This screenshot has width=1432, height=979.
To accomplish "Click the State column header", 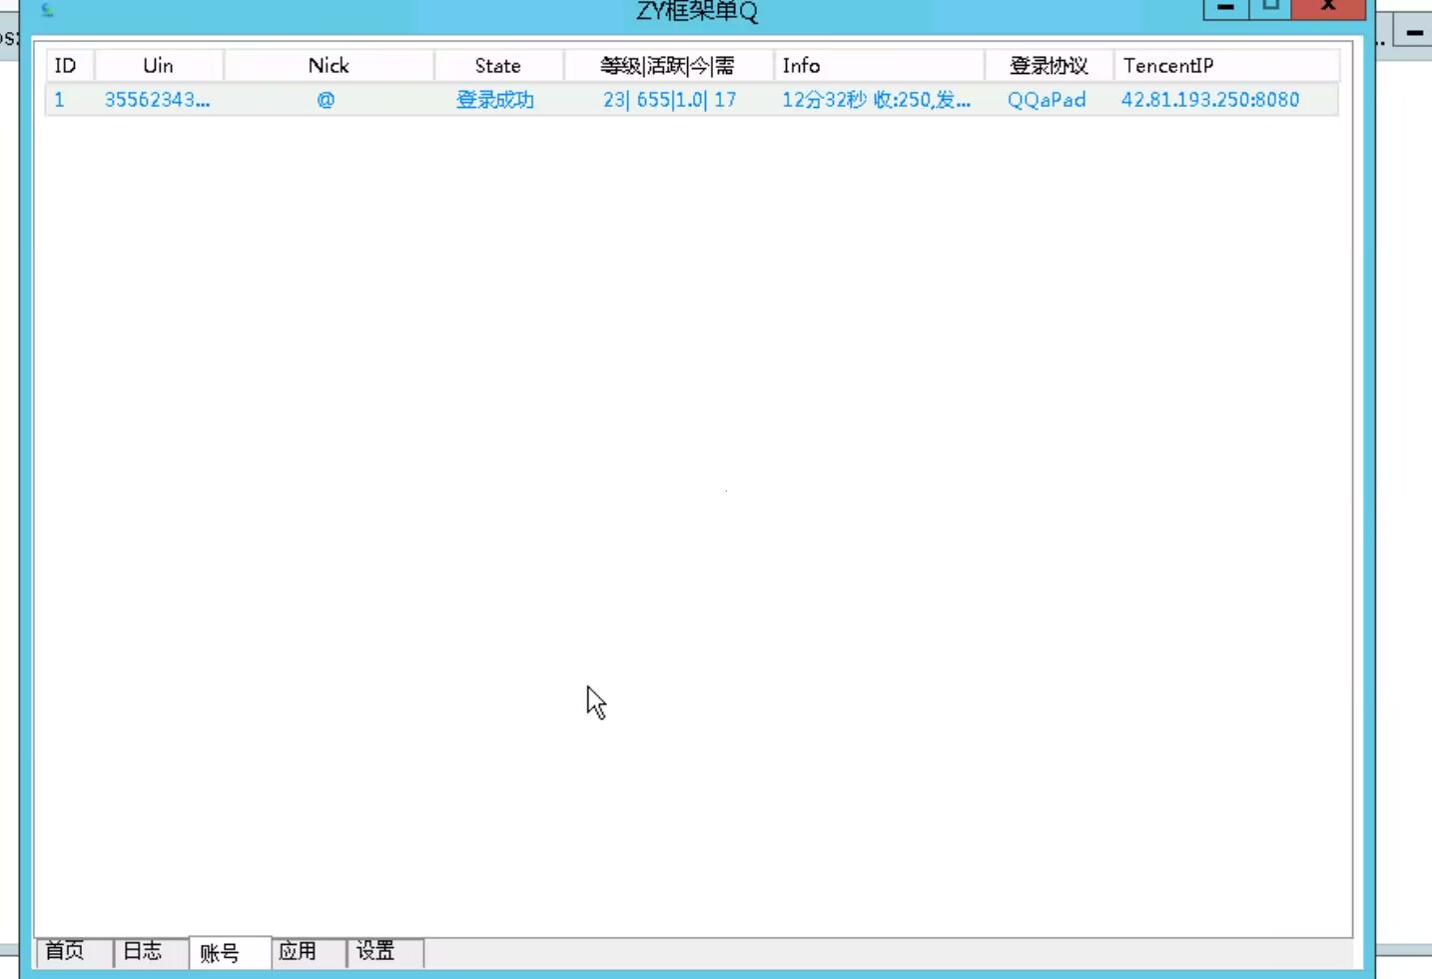I will [x=497, y=66].
